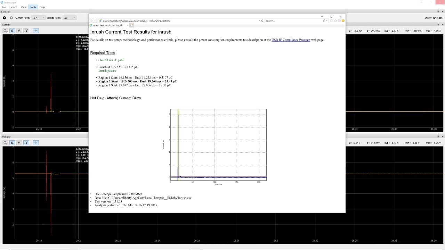Maximize the inrush results browser window

pyautogui.click(x=331, y=16)
